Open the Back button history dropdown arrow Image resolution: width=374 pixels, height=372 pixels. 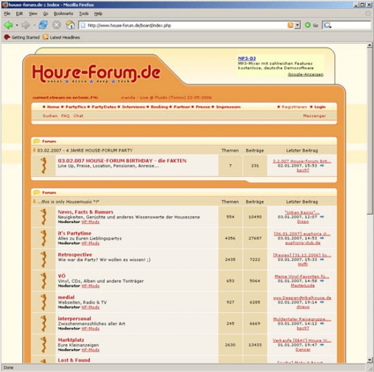17,25
